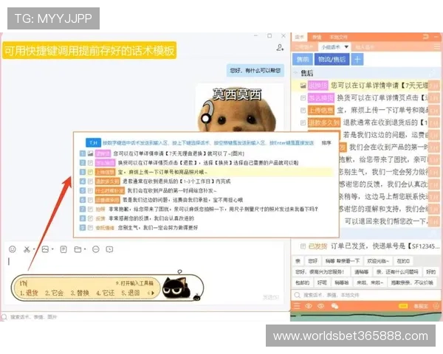Image resolution: width=443 pixels, height=354 pixels.
Task: Switch to the 售前 tab
Action: (x=303, y=59)
